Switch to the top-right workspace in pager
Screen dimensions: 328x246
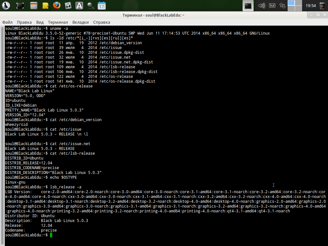299,3
